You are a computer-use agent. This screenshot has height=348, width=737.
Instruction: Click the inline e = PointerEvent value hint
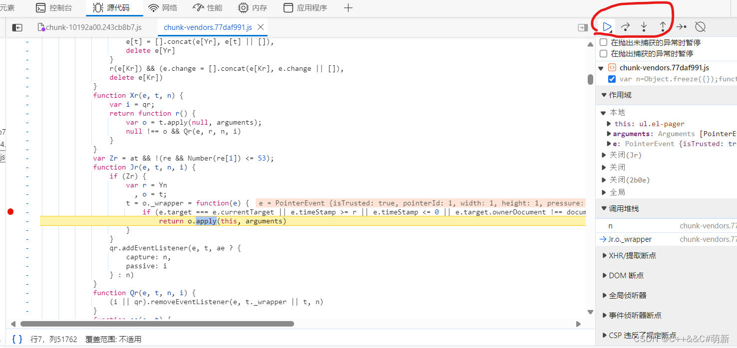tap(420, 203)
